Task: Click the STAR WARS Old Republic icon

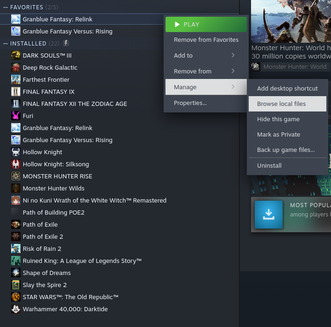Action: [16, 297]
